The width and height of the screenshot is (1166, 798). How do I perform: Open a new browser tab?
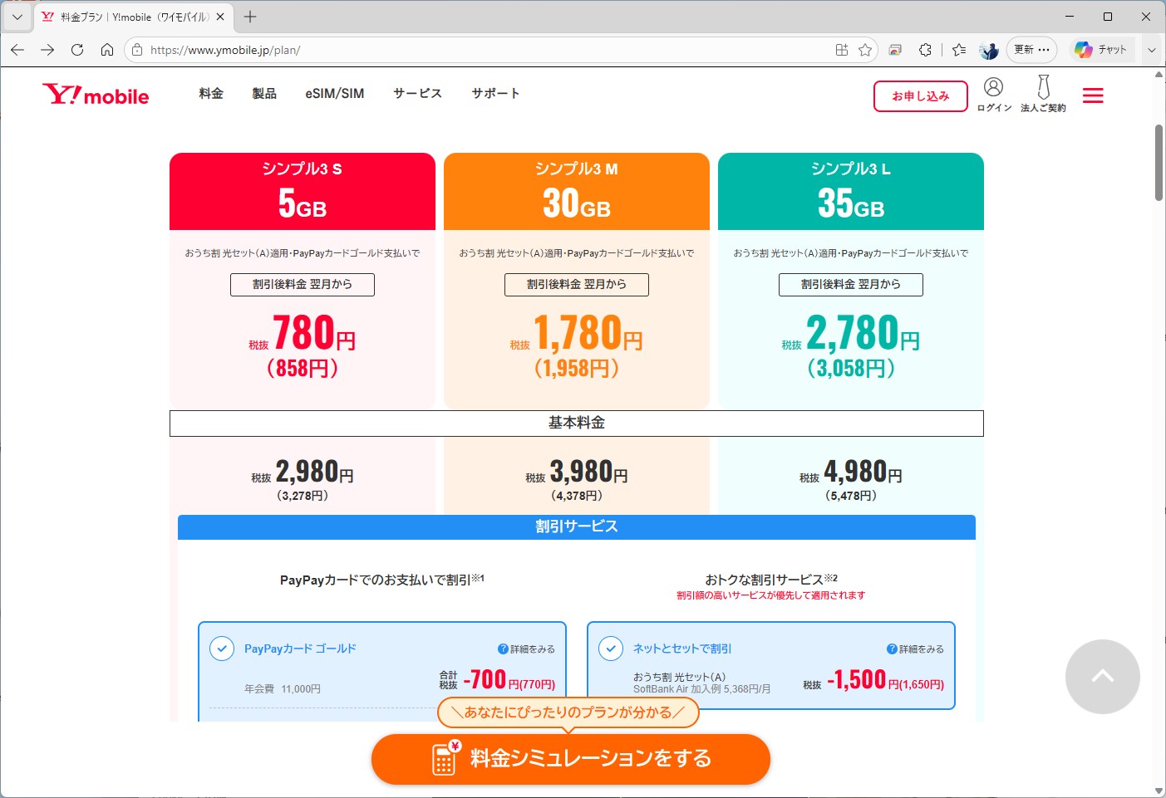pyautogui.click(x=250, y=17)
